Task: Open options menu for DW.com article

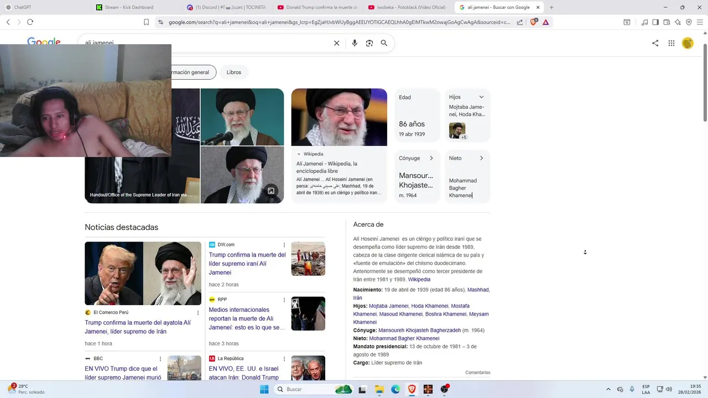Action: (284, 245)
